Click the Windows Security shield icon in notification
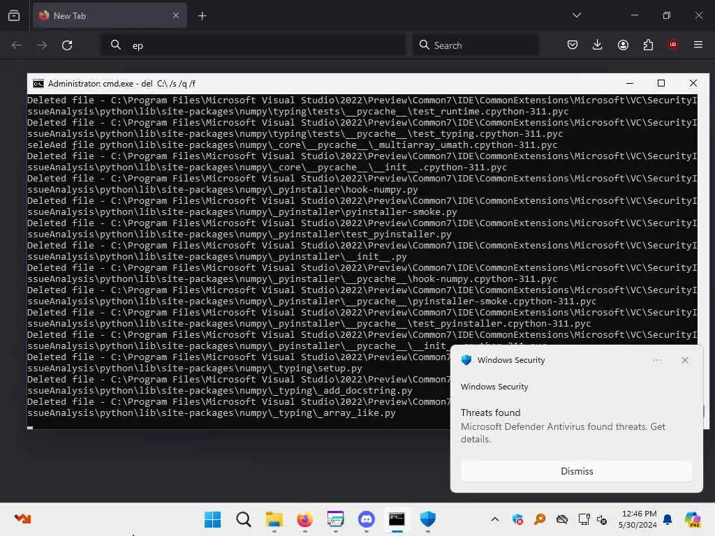Image resolution: width=715 pixels, height=536 pixels. [466, 360]
